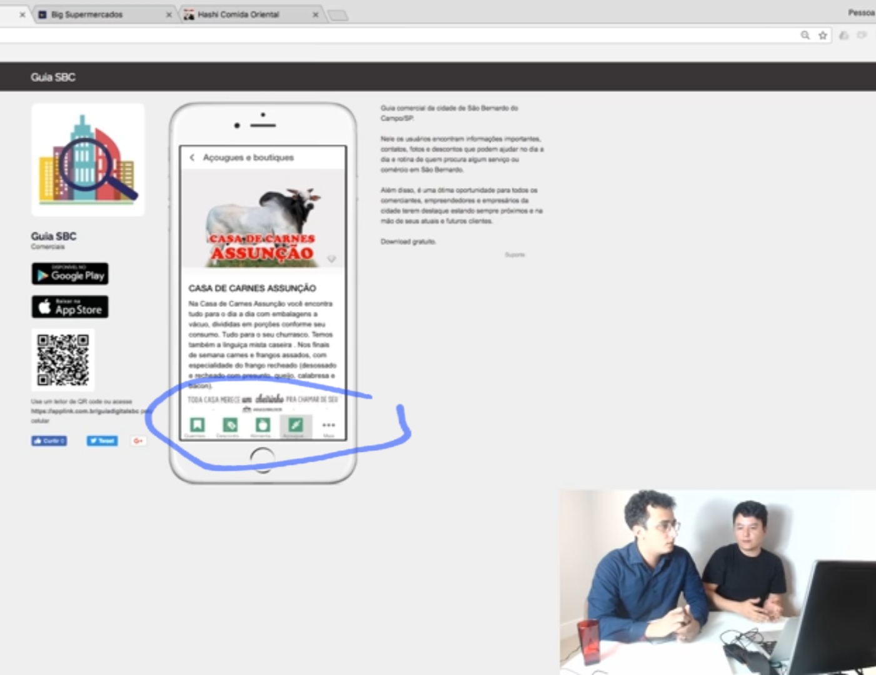Click the Guia SBC city logo image
This screenshot has width=876, height=675.
tap(88, 160)
